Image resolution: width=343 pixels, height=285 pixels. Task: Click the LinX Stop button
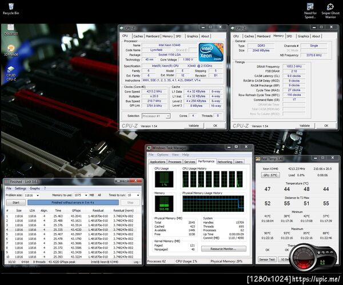pyautogui.click(x=130, y=203)
